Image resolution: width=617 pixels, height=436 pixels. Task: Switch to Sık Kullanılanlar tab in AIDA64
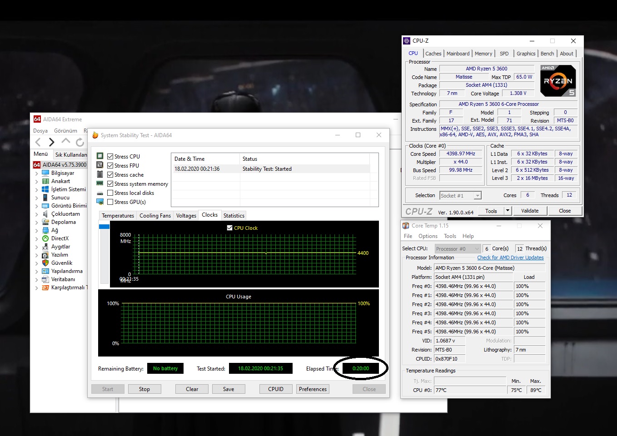click(x=71, y=155)
